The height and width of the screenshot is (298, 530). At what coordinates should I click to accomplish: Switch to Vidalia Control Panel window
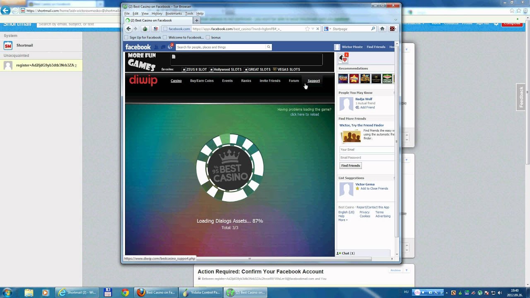tap(201, 293)
